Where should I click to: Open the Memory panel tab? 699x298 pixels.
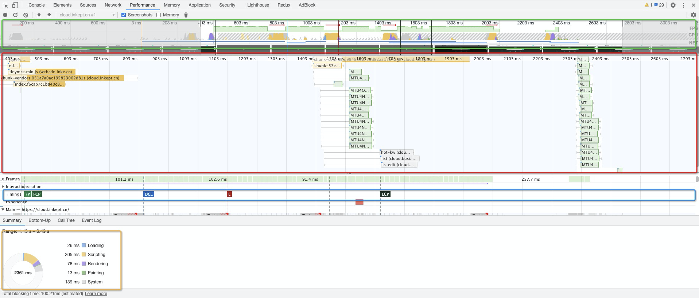point(172,5)
